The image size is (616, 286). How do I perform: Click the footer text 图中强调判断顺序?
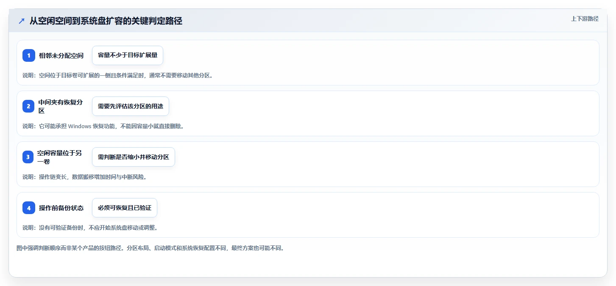pos(150,248)
